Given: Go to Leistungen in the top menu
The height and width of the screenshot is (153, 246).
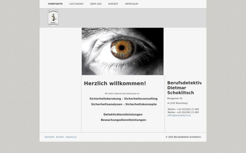Looking at the screenshot, I should (76, 4).
